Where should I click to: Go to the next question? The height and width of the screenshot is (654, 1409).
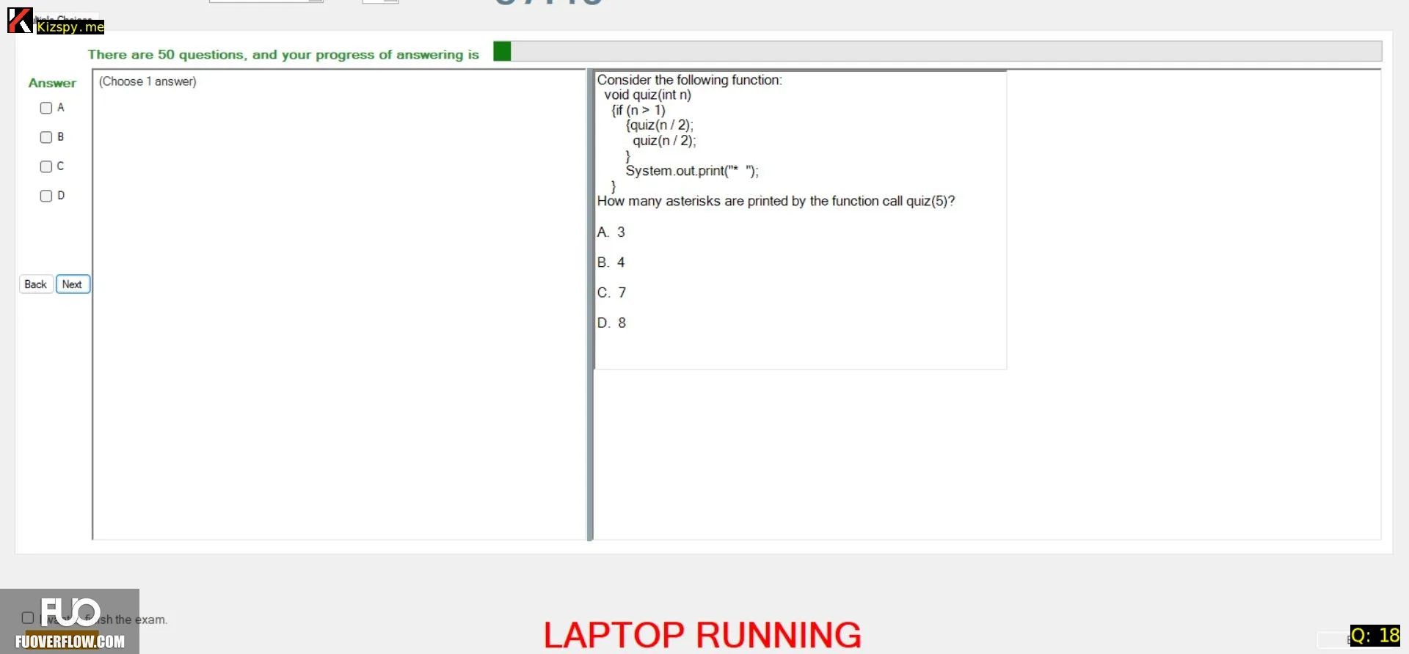[73, 284]
